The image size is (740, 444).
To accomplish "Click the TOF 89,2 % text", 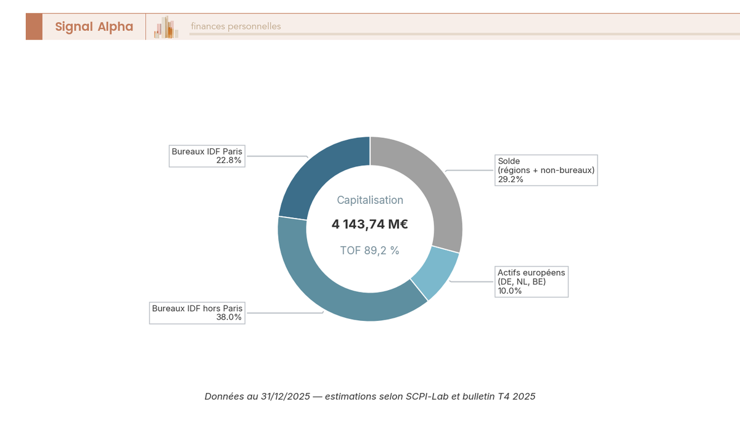I will 370,251.
